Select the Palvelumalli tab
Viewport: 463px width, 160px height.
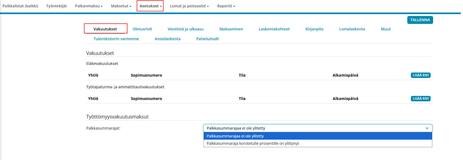point(207,39)
